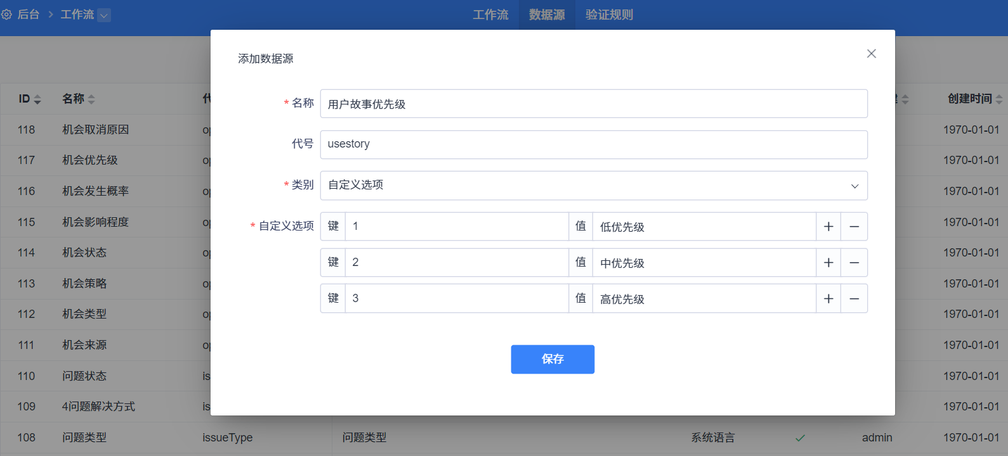This screenshot has height=456, width=1008.
Task: Open the 类别 dropdown
Action: click(594, 186)
